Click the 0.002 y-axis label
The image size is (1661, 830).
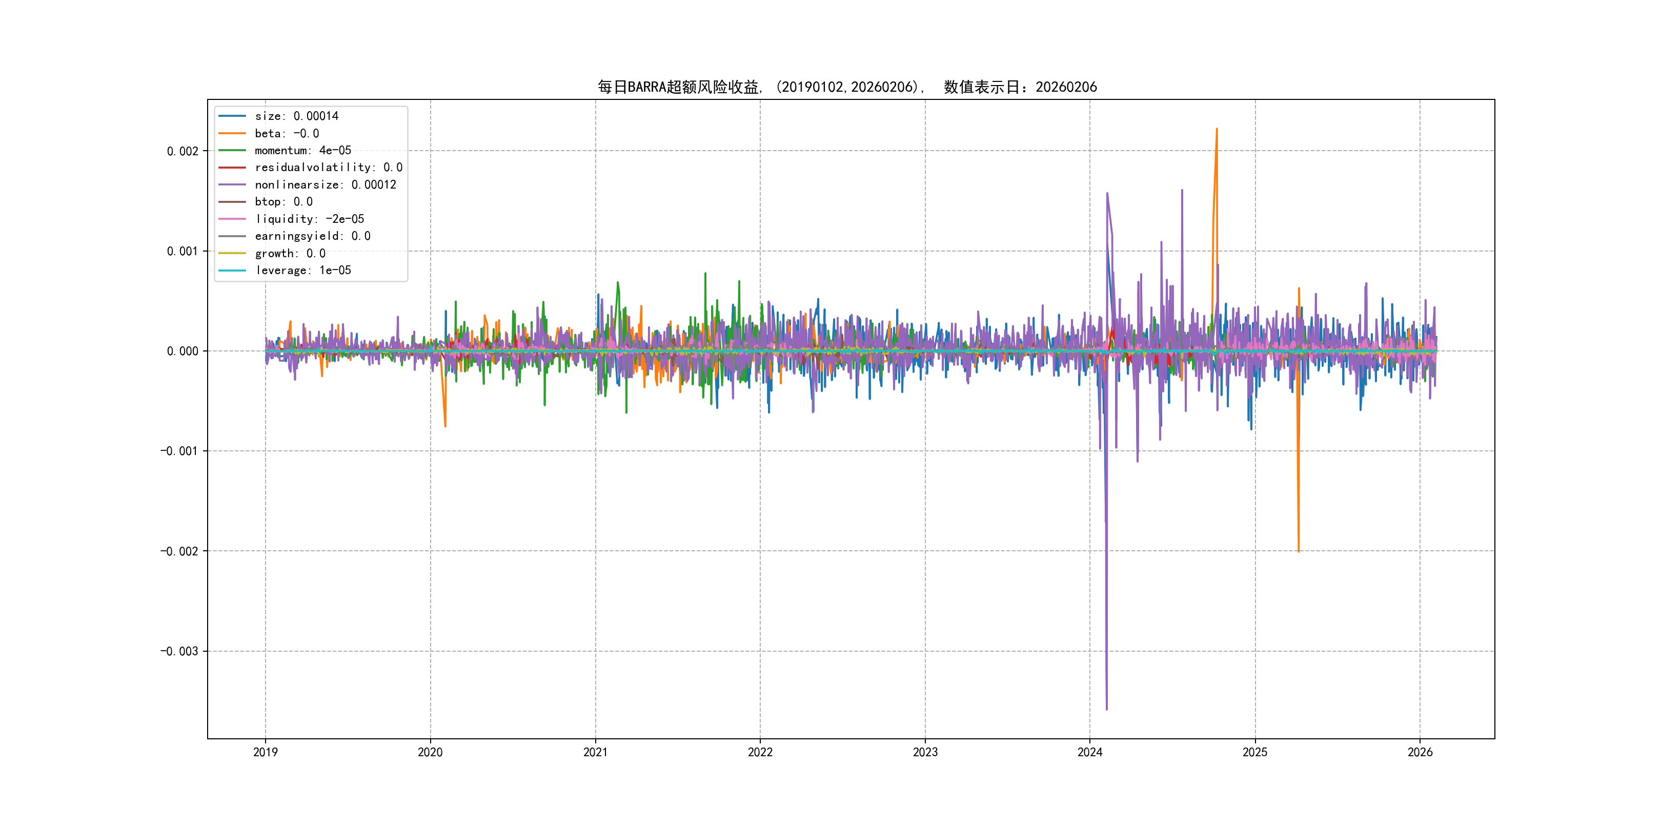coord(183,152)
